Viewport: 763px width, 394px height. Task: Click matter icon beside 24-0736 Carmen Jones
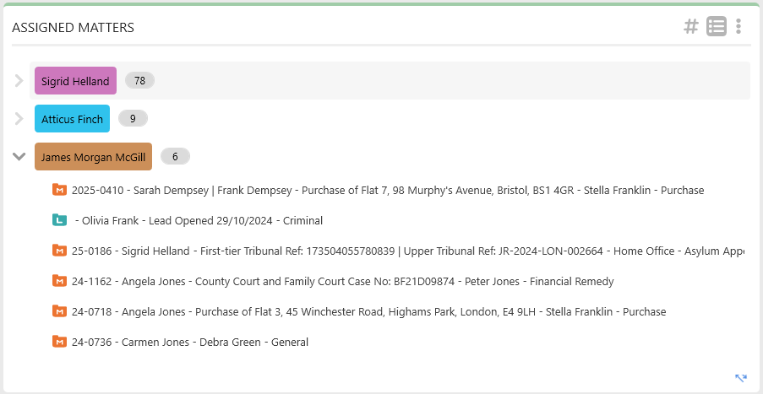click(59, 342)
